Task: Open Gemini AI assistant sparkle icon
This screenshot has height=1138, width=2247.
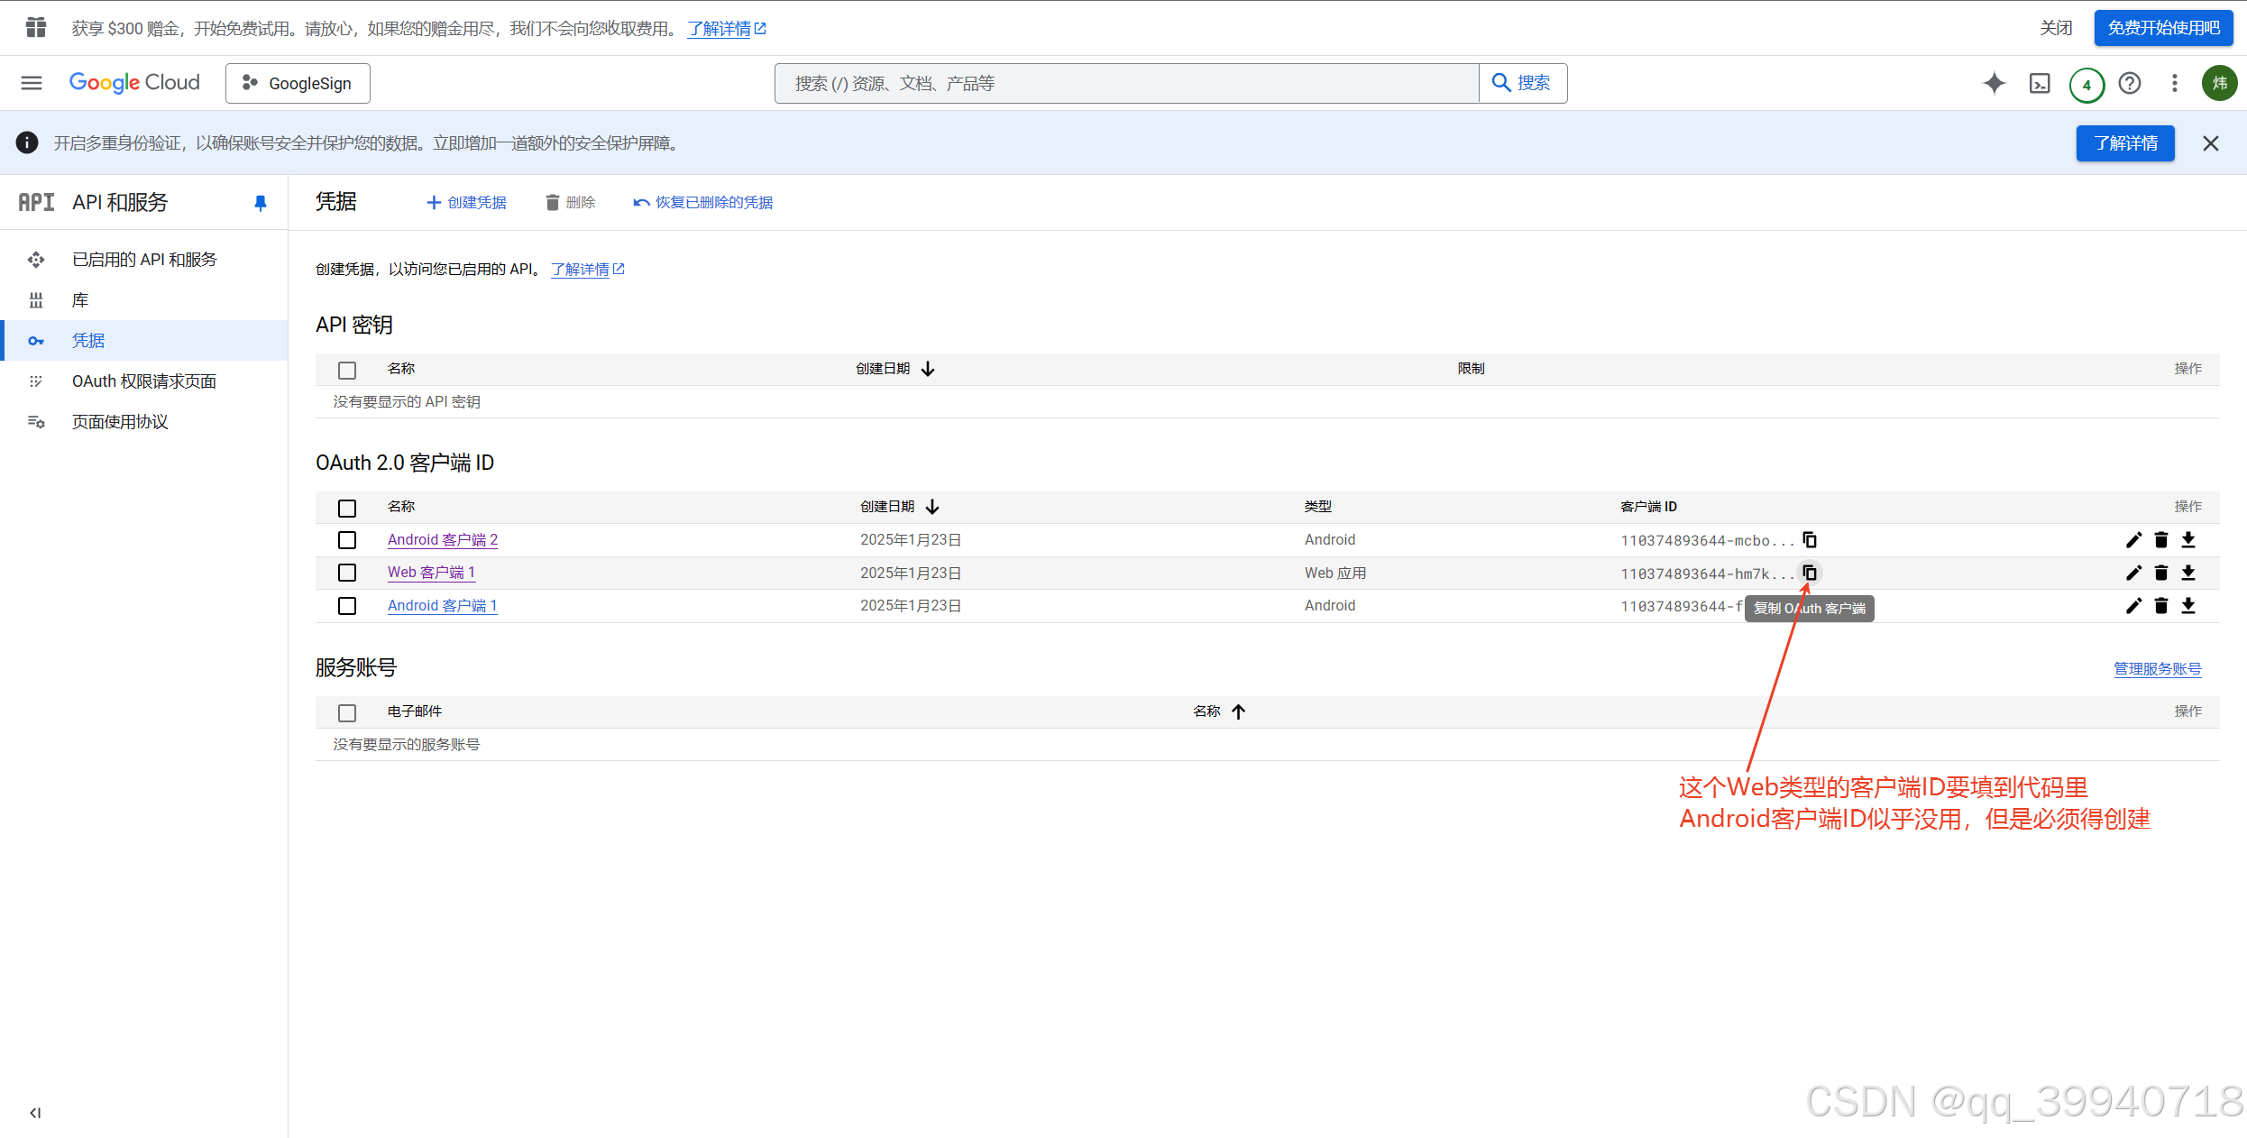Action: [1994, 83]
